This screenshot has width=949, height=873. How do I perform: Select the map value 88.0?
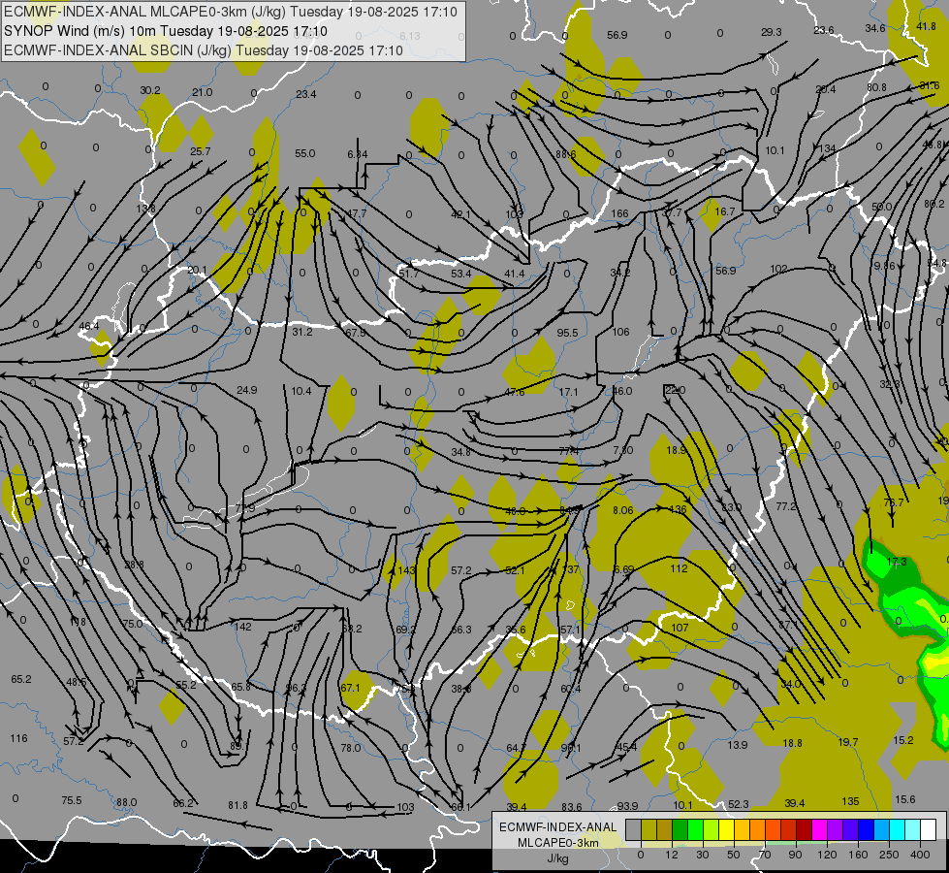coord(126,802)
